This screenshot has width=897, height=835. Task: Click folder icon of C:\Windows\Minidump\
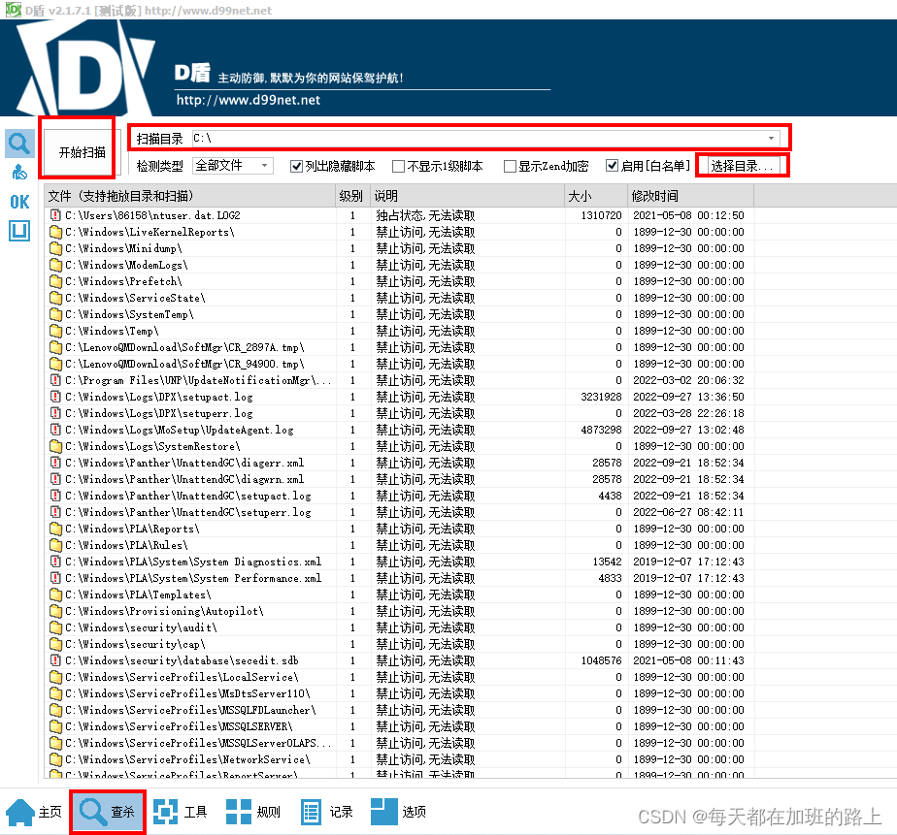[x=55, y=248]
